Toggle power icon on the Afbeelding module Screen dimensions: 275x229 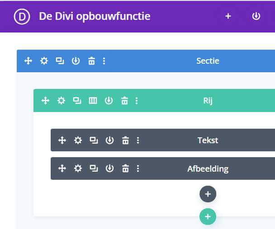point(109,168)
